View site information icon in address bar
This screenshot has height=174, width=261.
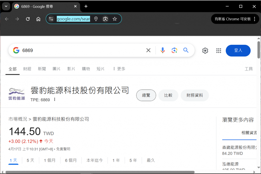tap(51, 19)
